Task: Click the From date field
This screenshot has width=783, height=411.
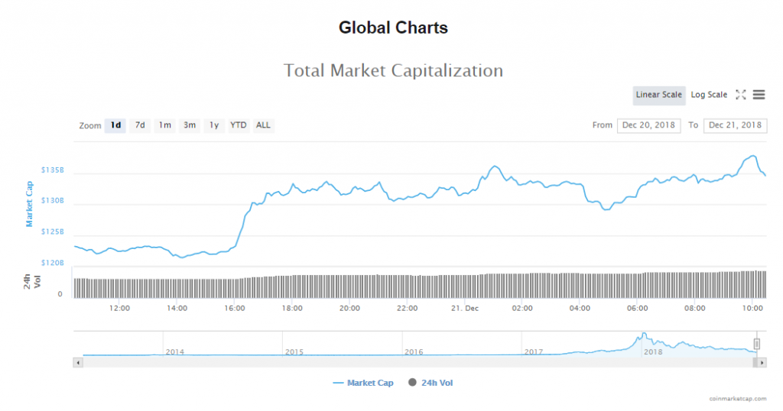Action: click(x=648, y=125)
